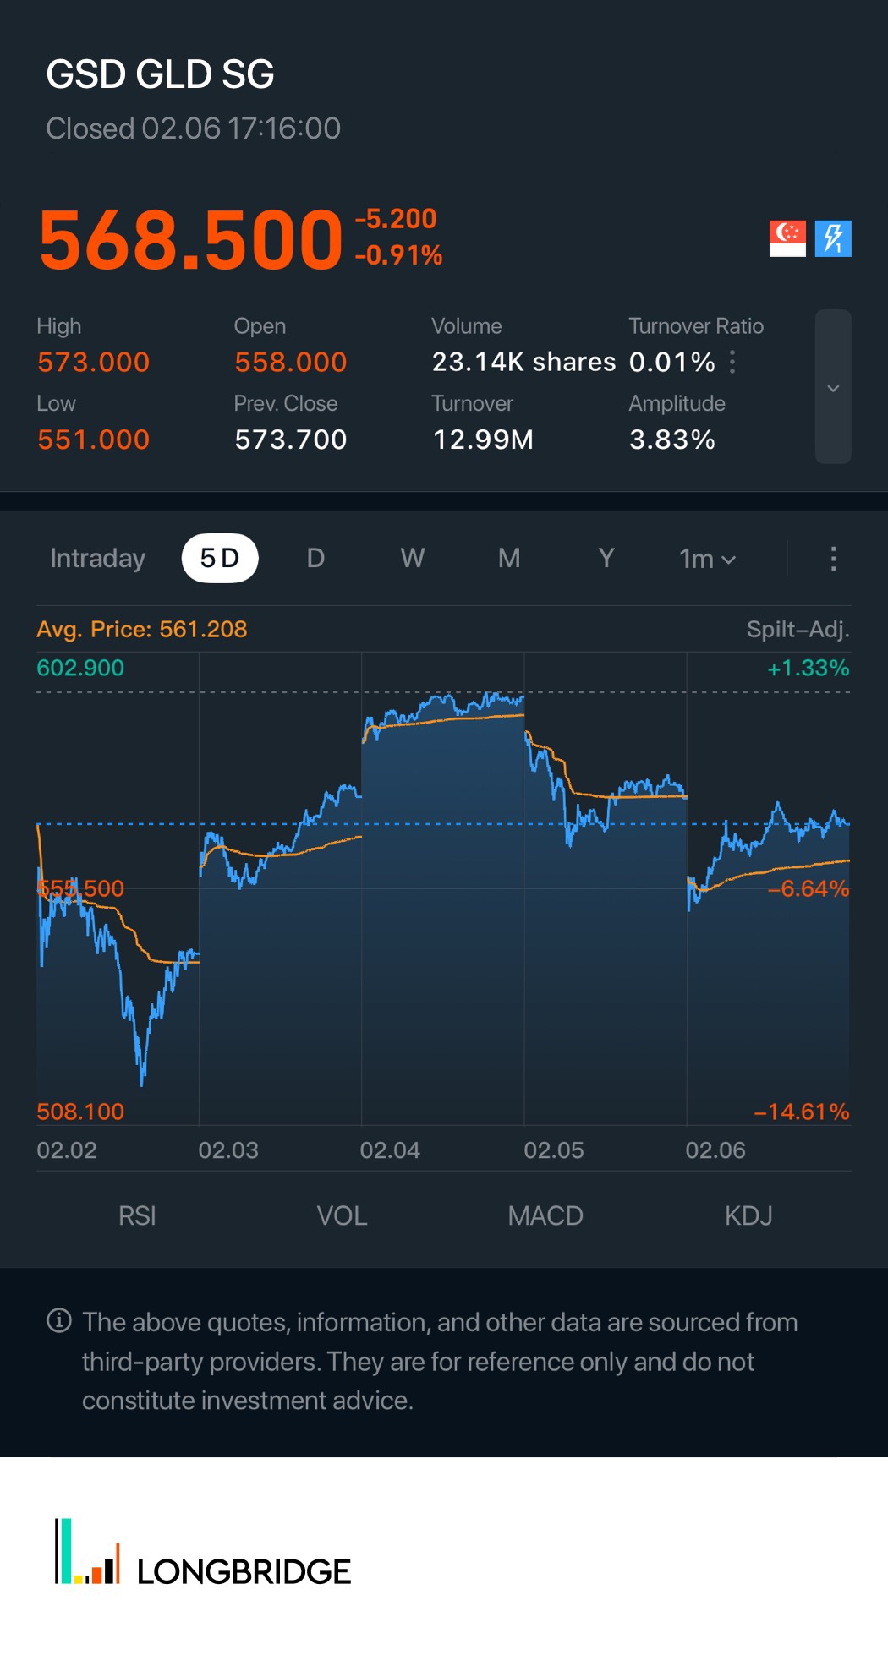Toggle the RSI indicator
The image size is (888, 1655).
137,1215
